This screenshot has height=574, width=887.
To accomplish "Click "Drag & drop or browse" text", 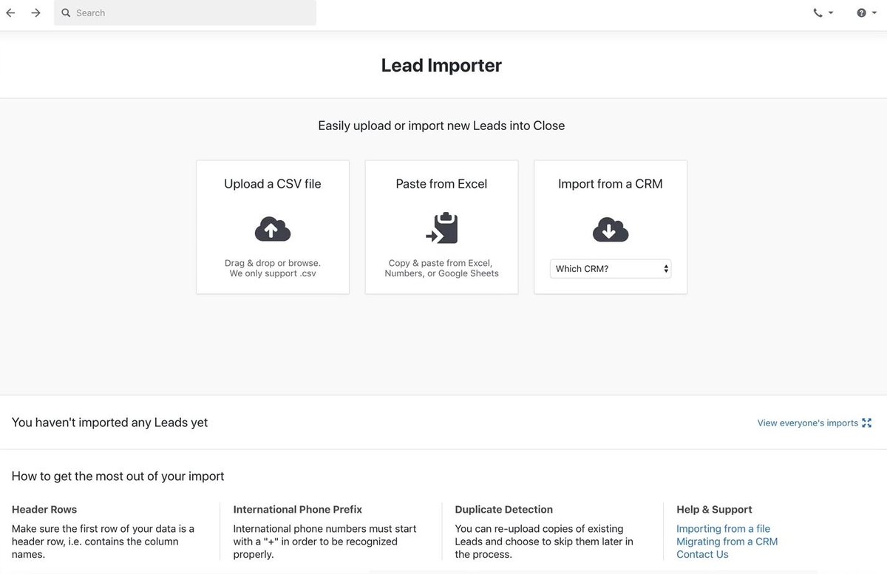I will pos(273,263).
